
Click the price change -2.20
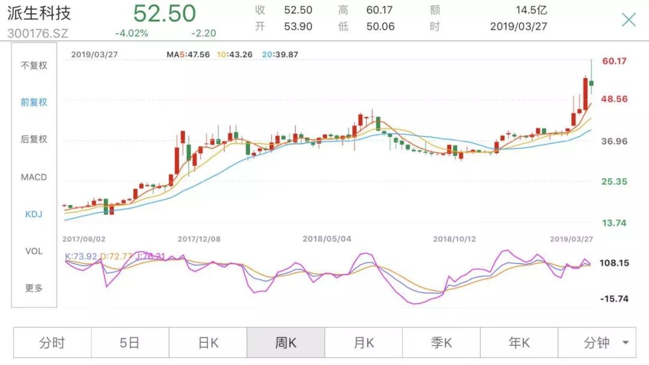coord(203,33)
